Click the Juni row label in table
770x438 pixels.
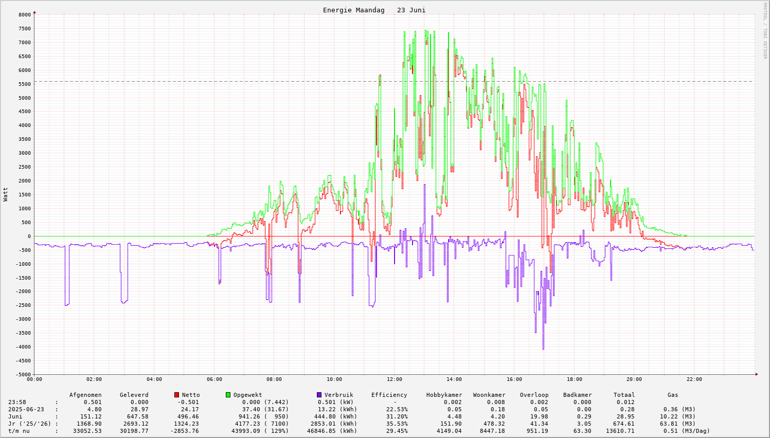(15, 416)
